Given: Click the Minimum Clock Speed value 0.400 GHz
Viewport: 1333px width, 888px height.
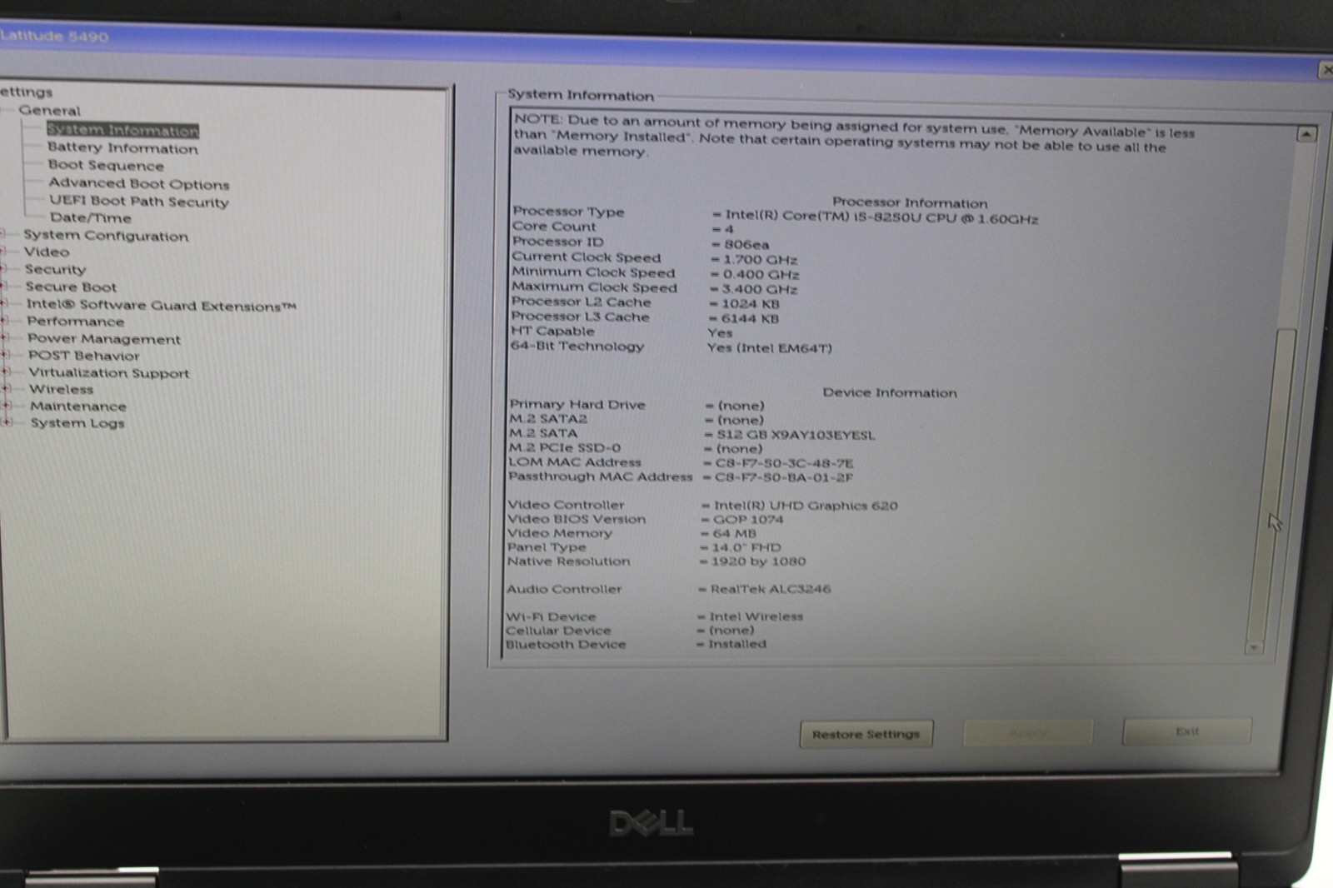Looking at the screenshot, I should tap(761, 274).
